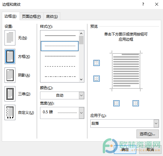163x156 pixels.
Task: Choose the Custom (自定义) border setting icon
Action: coord(10,112)
